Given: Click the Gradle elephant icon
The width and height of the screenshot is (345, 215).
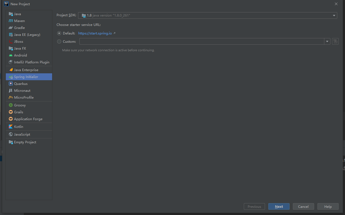Looking at the screenshot, I should [x=11, y=28].
